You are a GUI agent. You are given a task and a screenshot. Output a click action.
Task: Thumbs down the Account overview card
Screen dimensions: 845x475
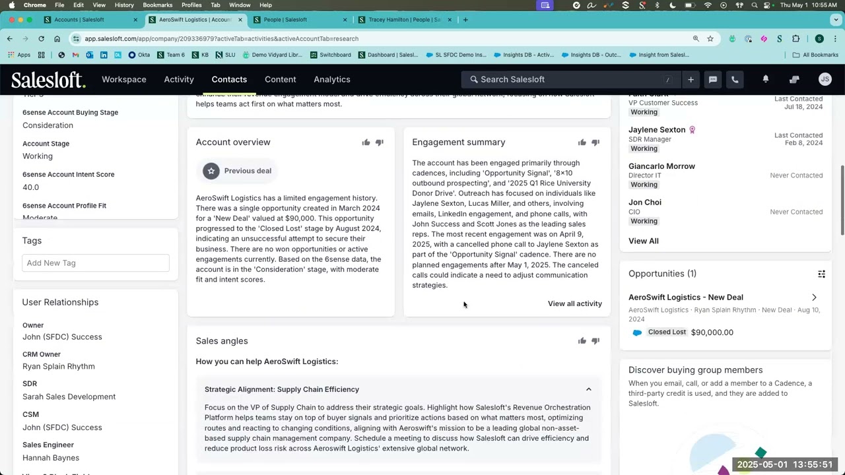tap(380, 142)
